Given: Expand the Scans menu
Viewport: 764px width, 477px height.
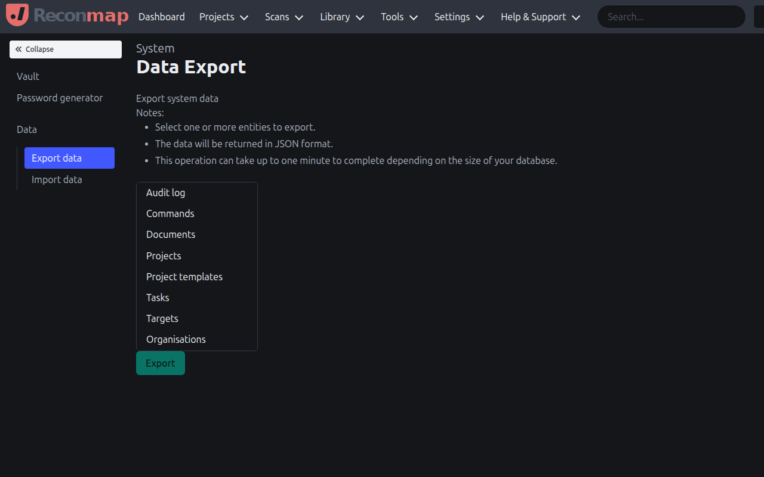Looking at the screenshot, I should tap(284, 17).
